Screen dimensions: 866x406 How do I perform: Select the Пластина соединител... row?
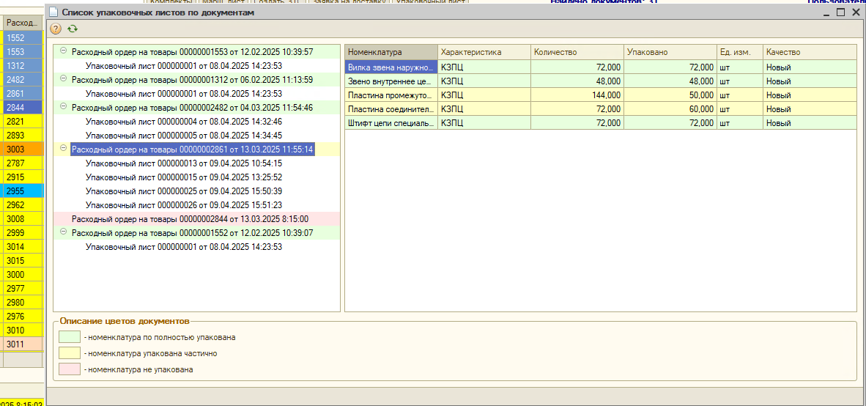pyautogui.click(x=601, y=108)
